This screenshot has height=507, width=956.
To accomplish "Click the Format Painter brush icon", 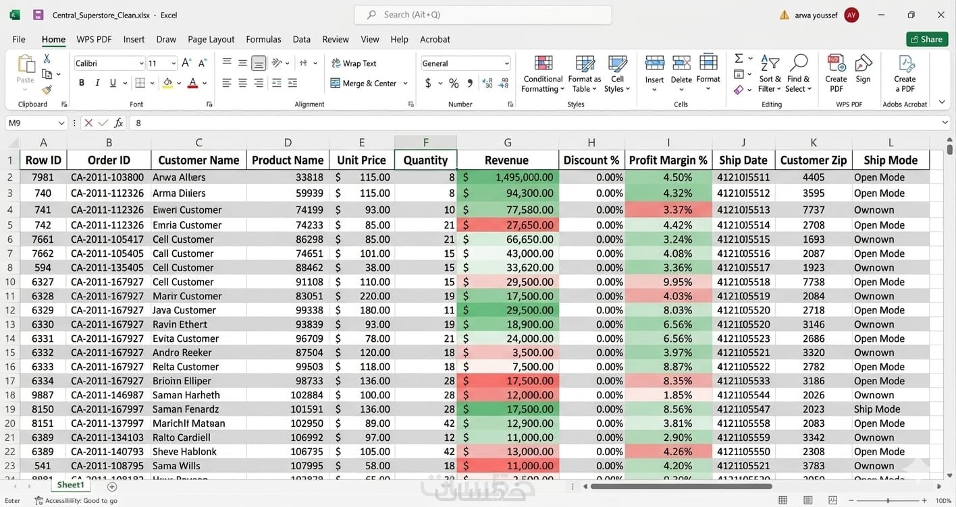I will (x=47, y=90).
